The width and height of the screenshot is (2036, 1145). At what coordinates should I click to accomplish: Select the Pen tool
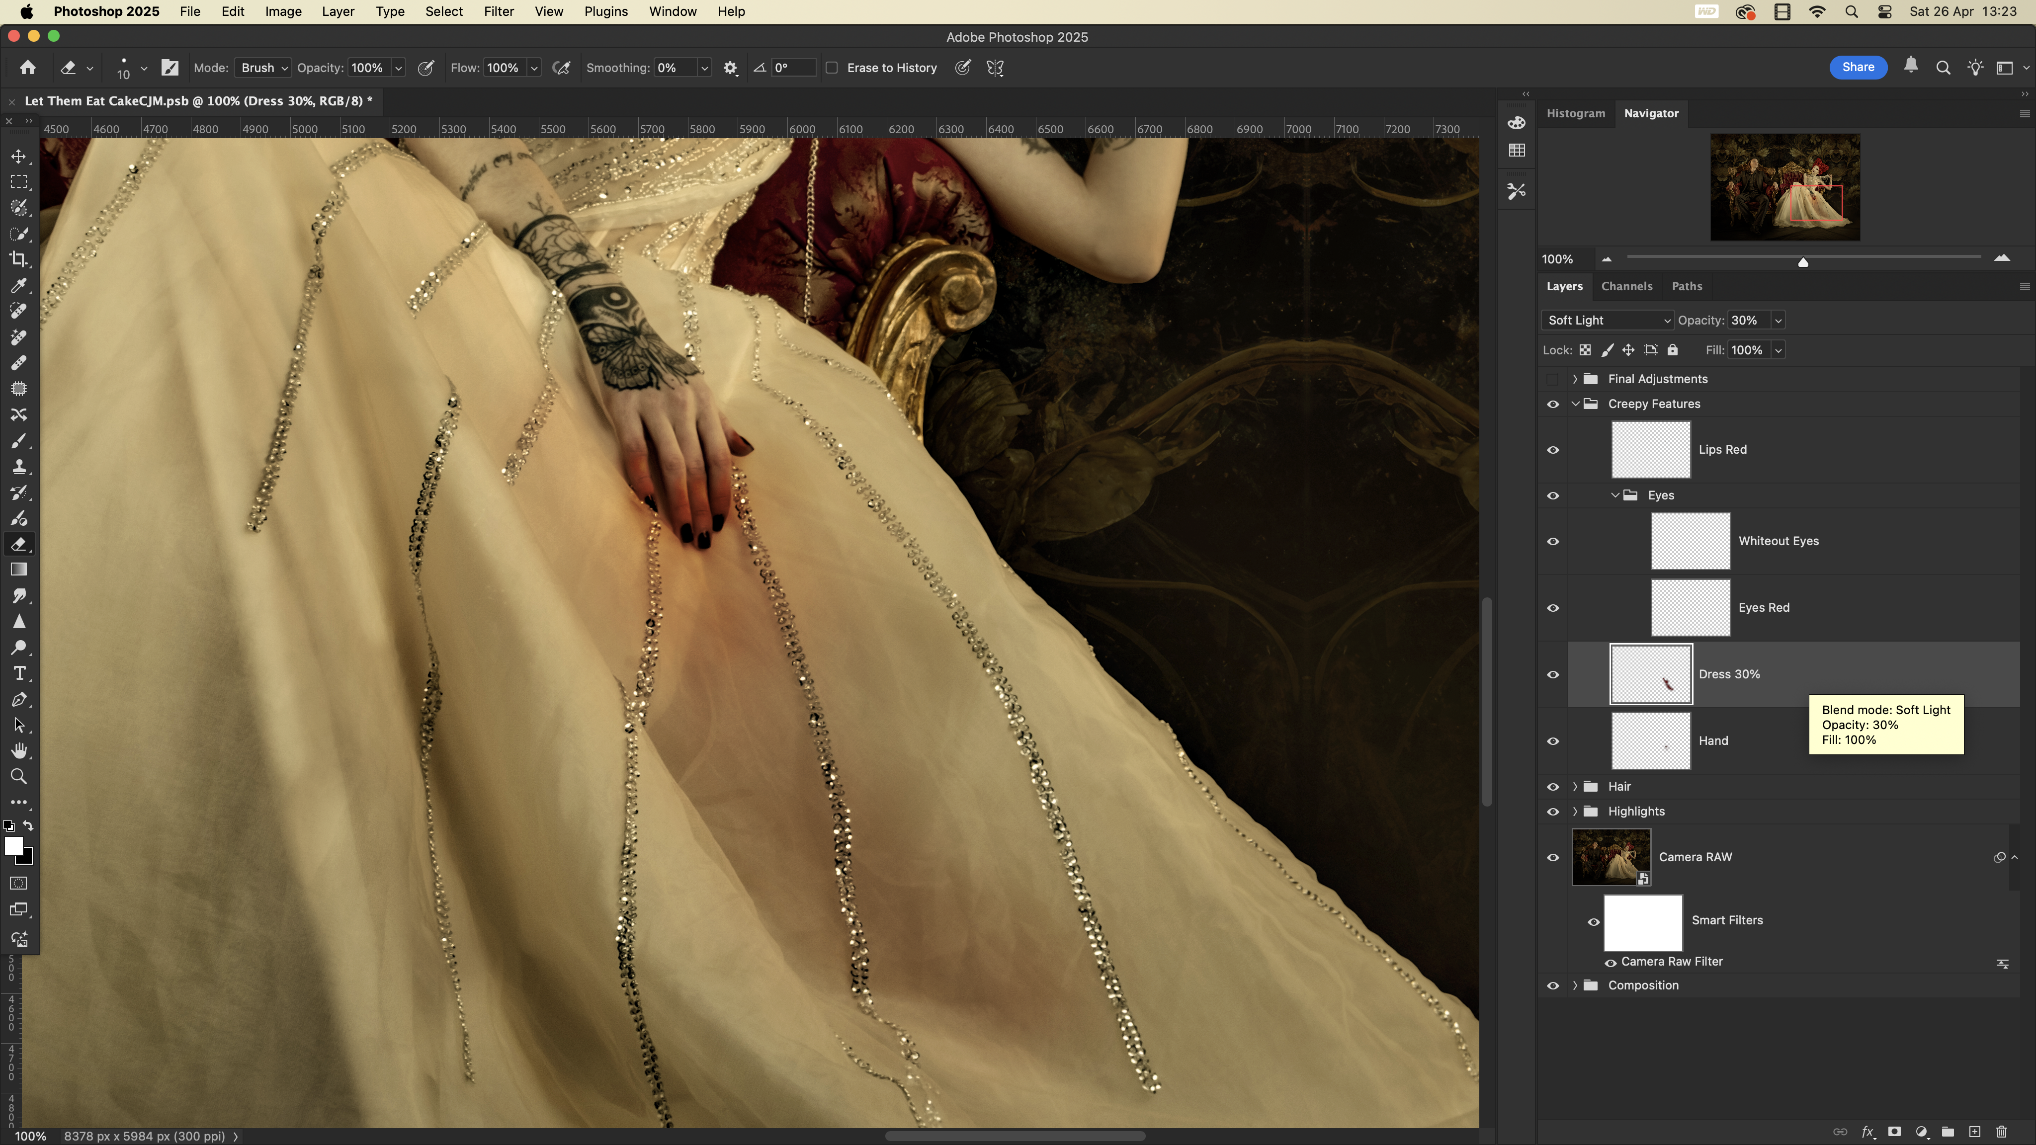click(x=19, y=699)
